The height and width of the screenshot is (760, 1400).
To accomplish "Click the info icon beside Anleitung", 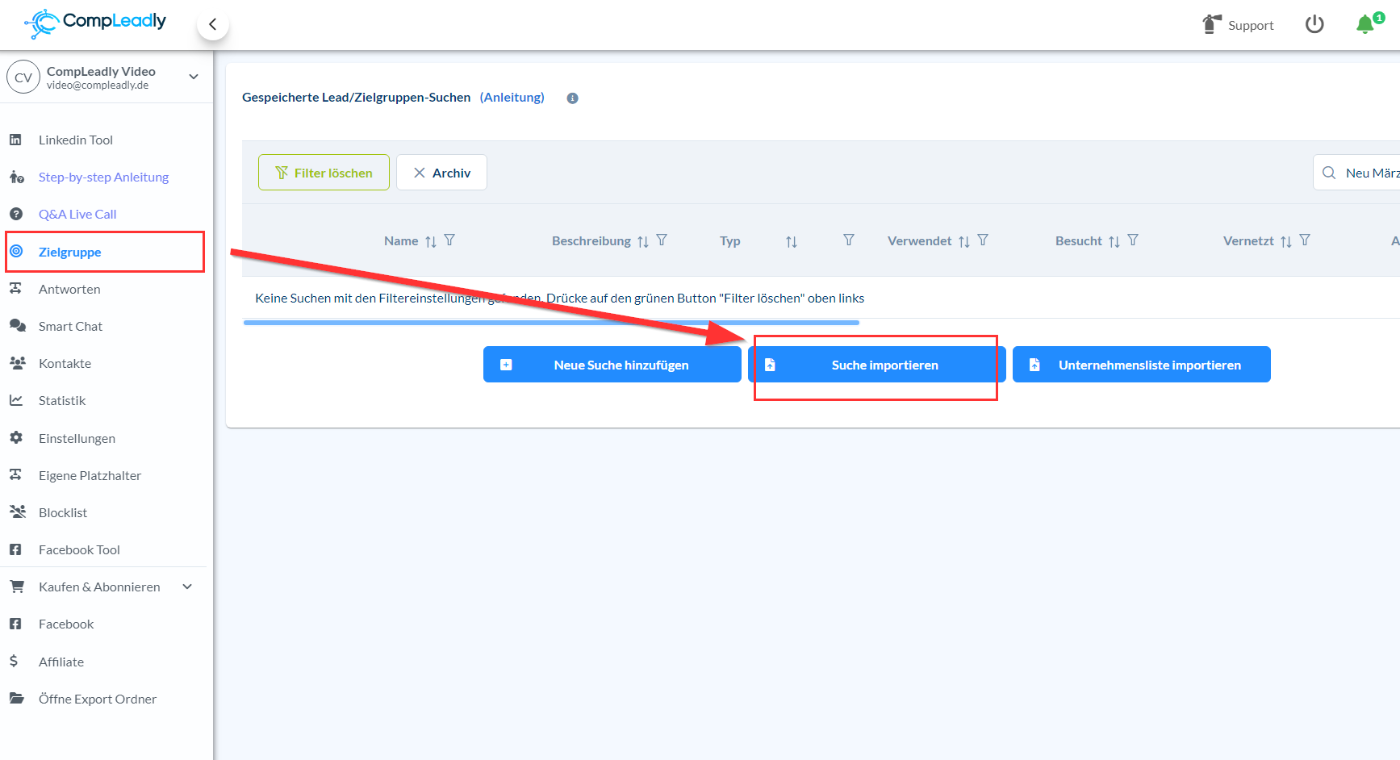I will coord(572,98).
